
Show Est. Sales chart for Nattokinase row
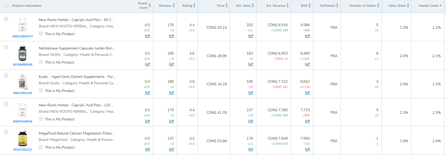(251, 64)
